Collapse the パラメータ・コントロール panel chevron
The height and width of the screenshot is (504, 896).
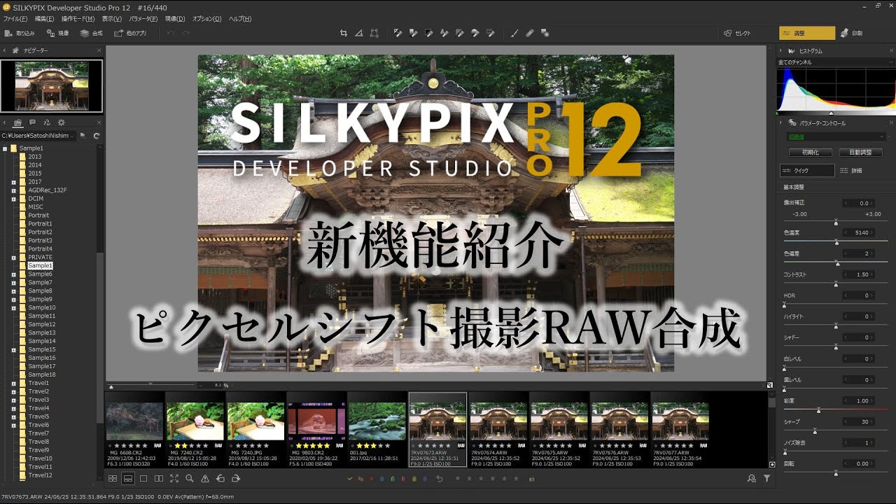pyautogui.click(x=781, y=123)
